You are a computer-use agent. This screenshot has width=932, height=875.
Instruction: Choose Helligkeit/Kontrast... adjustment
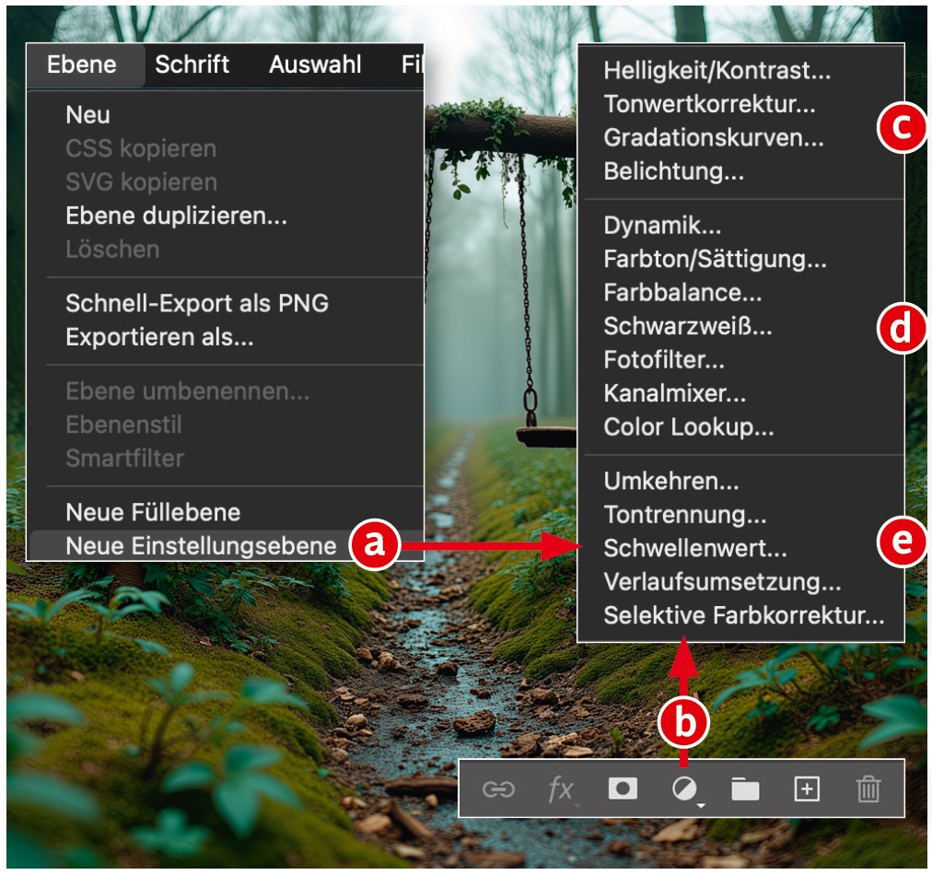pos(717,71)
